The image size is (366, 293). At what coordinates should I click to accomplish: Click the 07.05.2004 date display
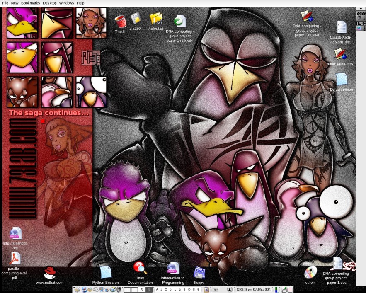(262, 290)
